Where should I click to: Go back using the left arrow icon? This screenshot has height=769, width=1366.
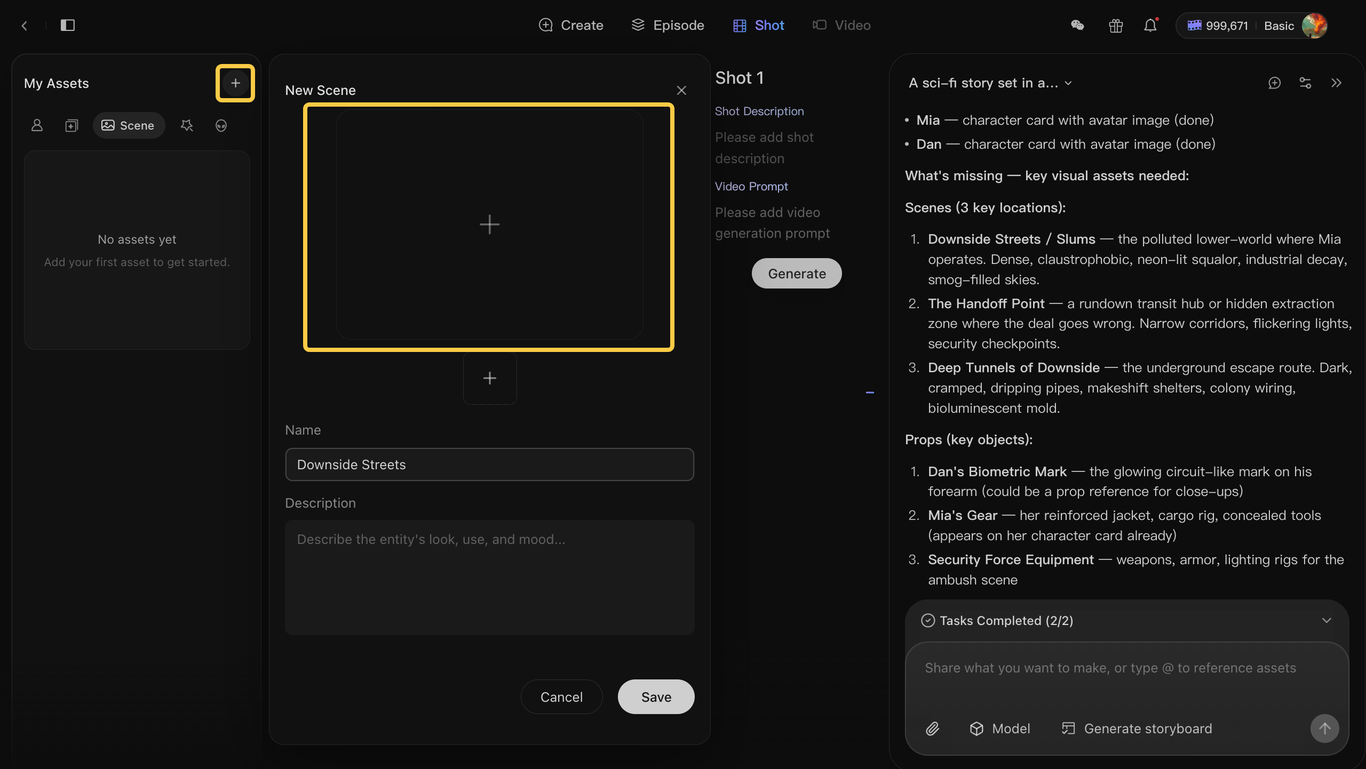24,25
